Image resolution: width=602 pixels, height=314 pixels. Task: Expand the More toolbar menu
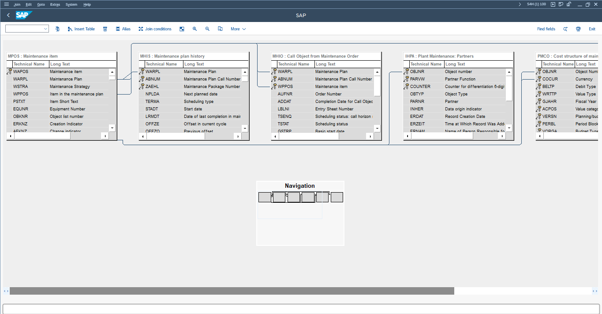pyautogui.click(x=238, y=29)
